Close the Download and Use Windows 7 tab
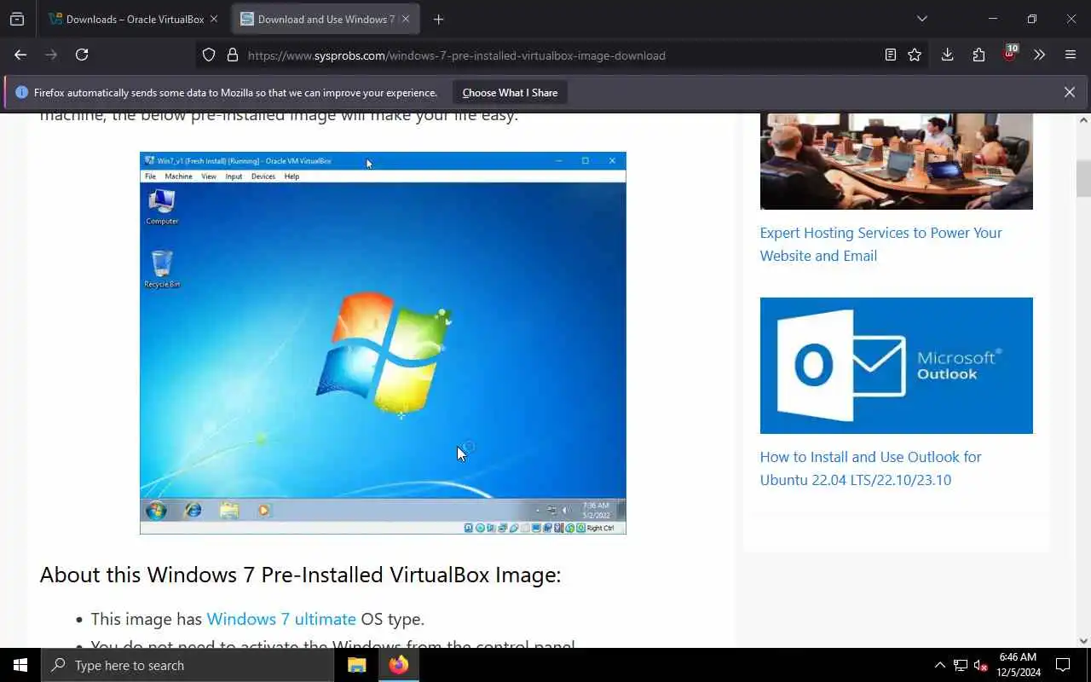 406,19
